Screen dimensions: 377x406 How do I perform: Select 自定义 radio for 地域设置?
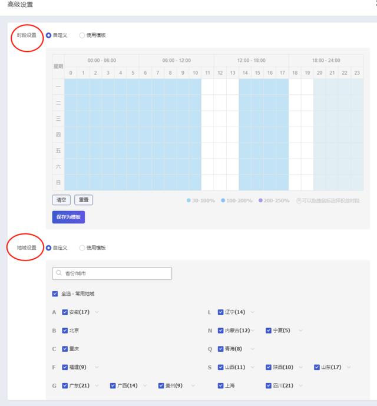point(48,248)
